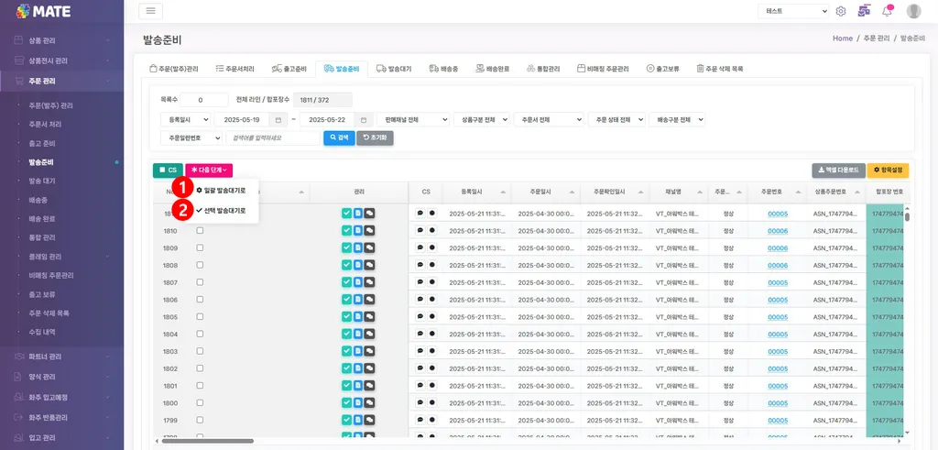Click the notification bell icon
This screenshot has height=450, width=938.
(x=889, y=11)
